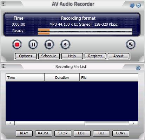This screenshot has height=140, width=145.
Task: Click the 'AV Audio Recorder' title text
Action: [73, 4]
